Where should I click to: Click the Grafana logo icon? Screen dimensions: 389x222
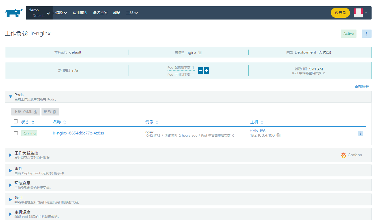click(x=344, y=155)
